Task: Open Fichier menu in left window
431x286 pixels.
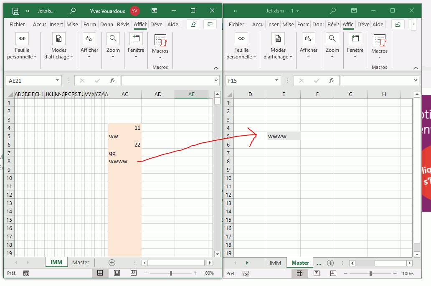Action: (17, 25)
